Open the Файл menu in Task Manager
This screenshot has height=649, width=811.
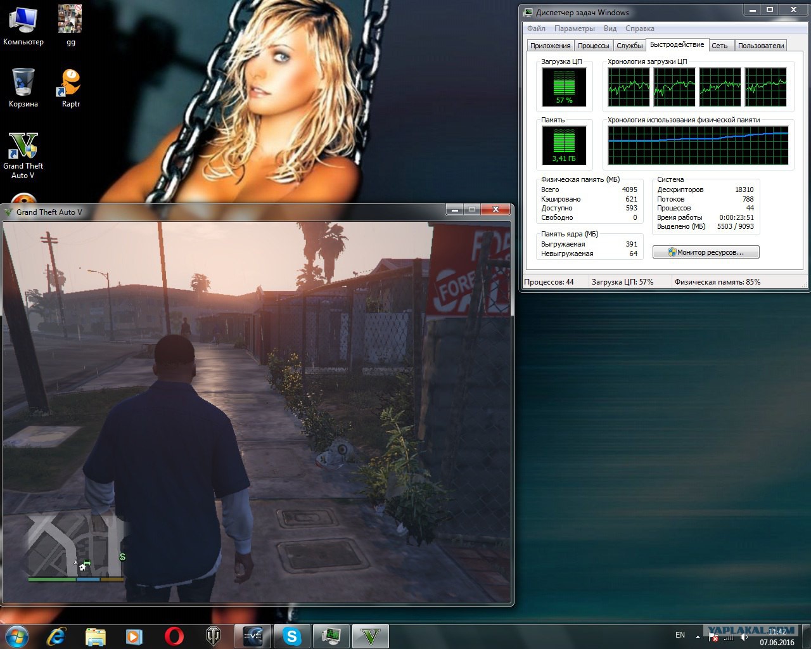point(536,29)
